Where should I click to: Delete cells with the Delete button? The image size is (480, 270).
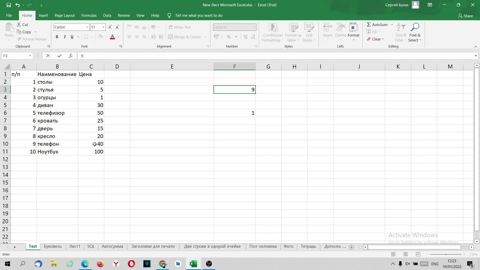coord(340,33)
